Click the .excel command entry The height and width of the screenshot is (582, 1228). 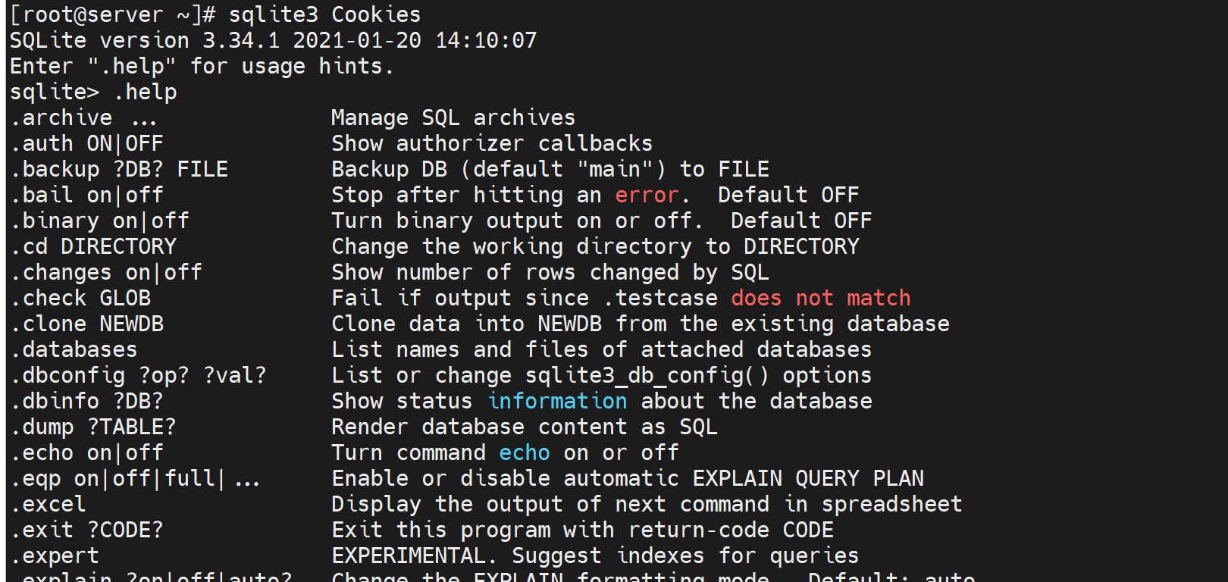pyautogui.click(x=49, y=505)
